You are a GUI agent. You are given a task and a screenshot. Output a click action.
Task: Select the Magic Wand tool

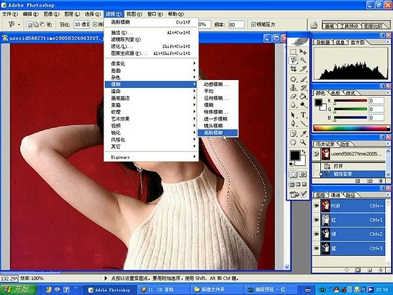tap(303, 60)
